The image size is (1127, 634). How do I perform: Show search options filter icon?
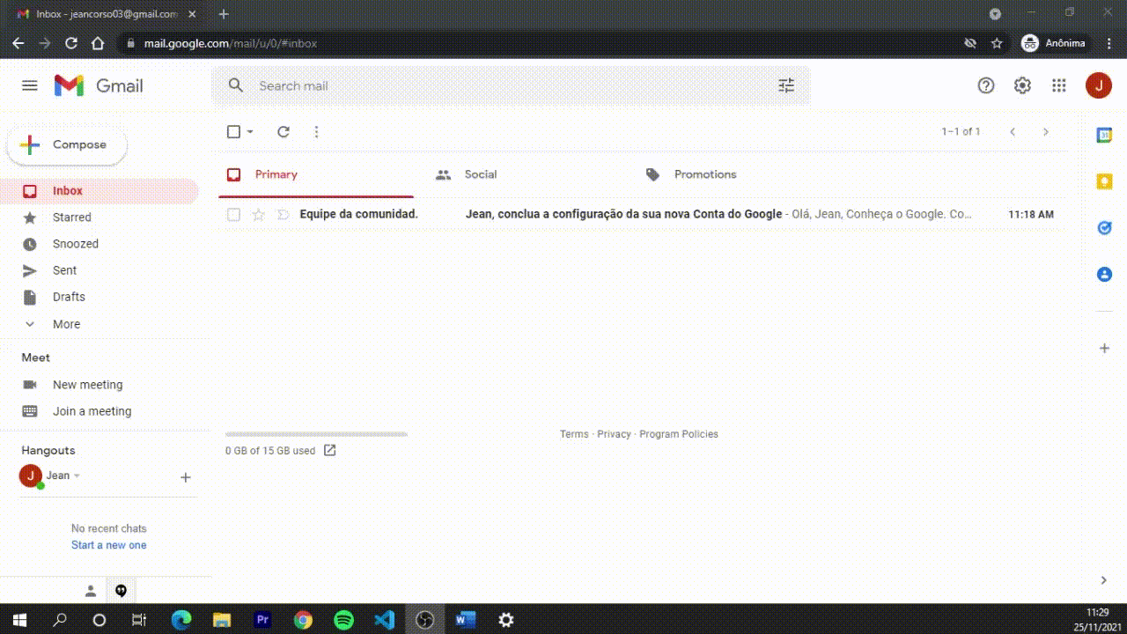pos(786,85)
